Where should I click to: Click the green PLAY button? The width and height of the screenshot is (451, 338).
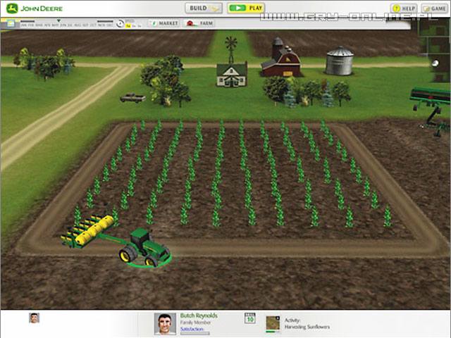(246, 8)
